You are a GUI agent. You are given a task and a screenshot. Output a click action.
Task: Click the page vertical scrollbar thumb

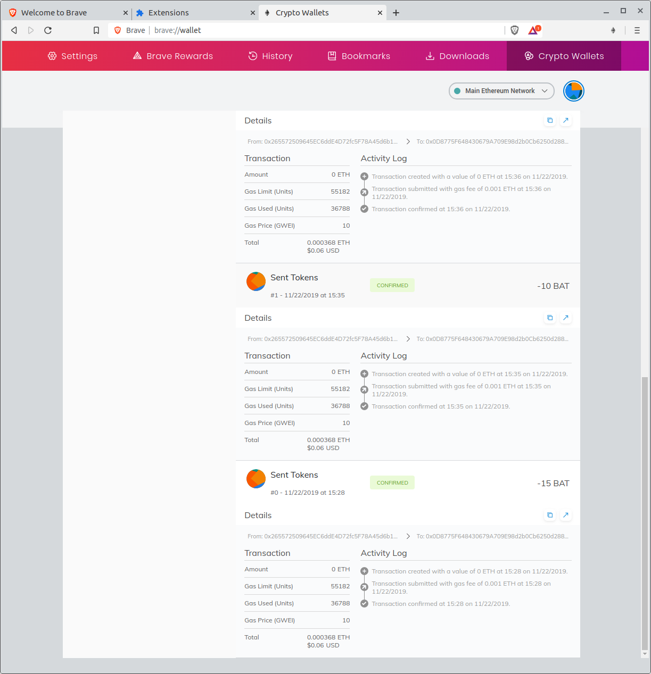coord(645,513)
